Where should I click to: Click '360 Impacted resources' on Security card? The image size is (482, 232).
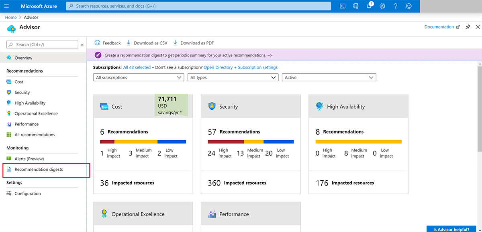click(237, 183)
